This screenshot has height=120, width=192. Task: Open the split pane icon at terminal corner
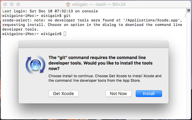tap(189, 10)
